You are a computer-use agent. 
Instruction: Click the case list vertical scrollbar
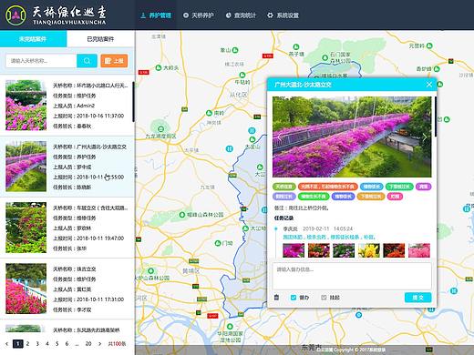[x=133, y=102]
